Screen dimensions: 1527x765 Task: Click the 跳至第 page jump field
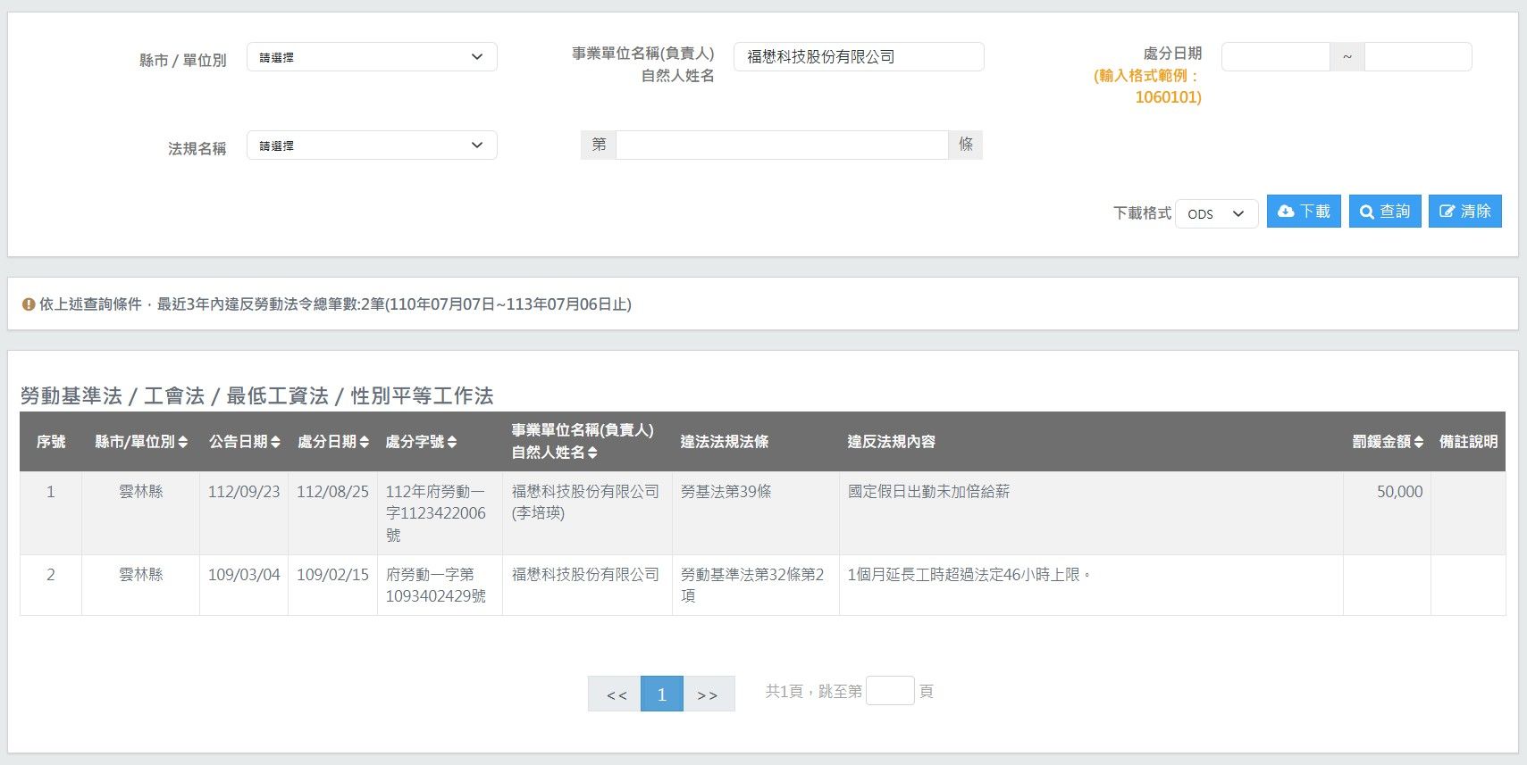890,691
